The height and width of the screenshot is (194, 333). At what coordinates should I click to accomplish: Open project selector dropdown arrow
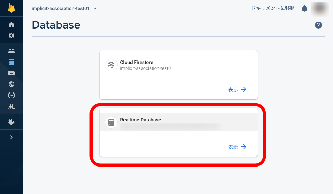tap(95, 9)
